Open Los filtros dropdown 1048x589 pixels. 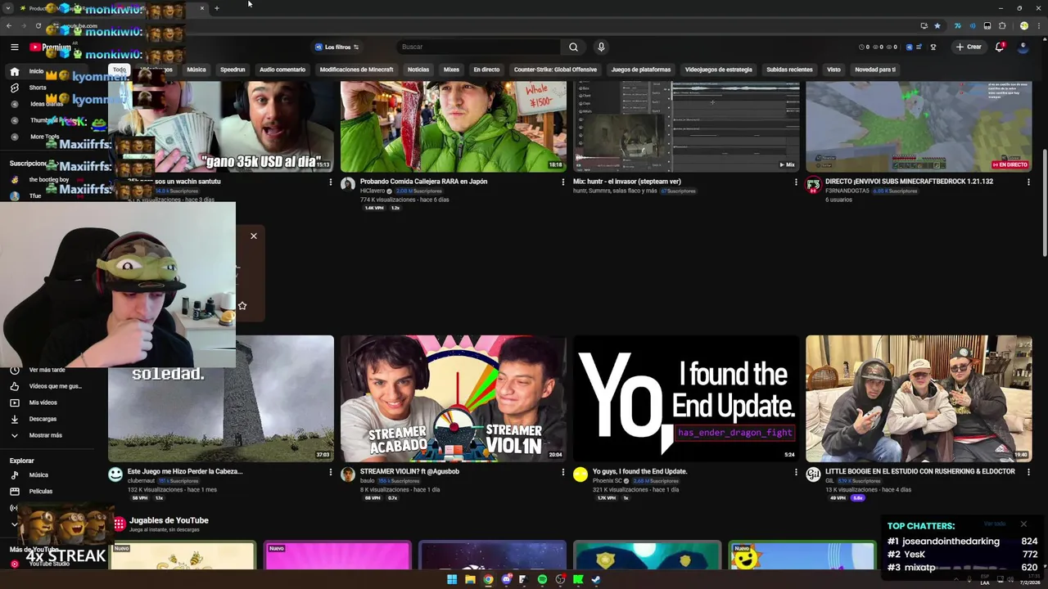pyautogui.click(x=337, y=47)
